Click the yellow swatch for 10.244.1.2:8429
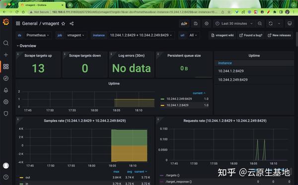Screen dimensions: 298x185 click(x=162, y=105)
